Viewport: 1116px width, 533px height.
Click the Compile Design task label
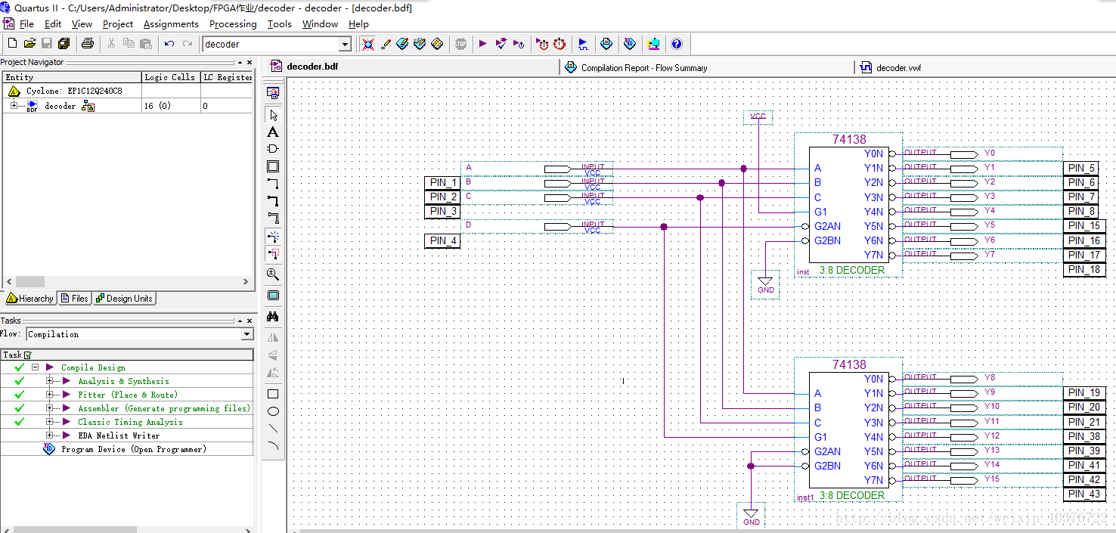tap(93, 367)
